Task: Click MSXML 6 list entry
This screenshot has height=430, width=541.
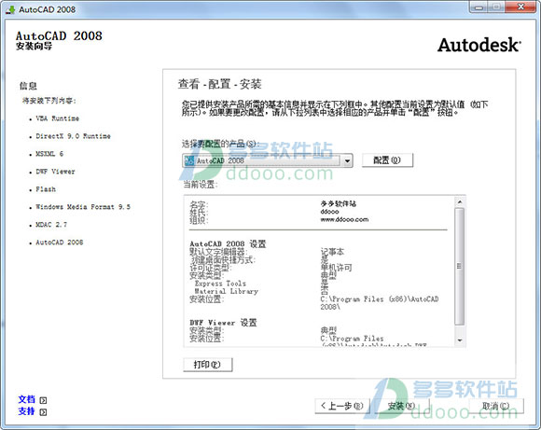Action: [x=49, y=154]
